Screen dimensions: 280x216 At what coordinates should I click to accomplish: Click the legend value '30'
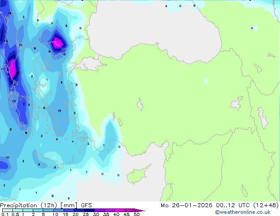pyautogui.click(x=96, y=214)
